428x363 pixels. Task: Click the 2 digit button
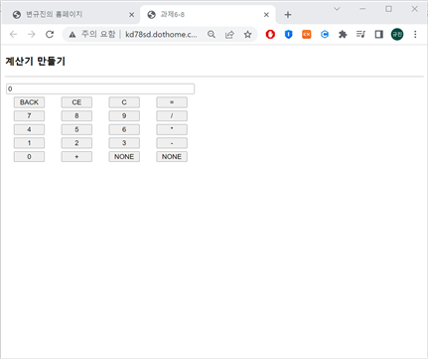click(x=76, y=143)
